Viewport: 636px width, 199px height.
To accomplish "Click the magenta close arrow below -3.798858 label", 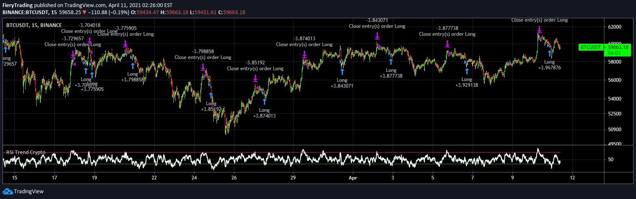I will [x=203, y=67].
